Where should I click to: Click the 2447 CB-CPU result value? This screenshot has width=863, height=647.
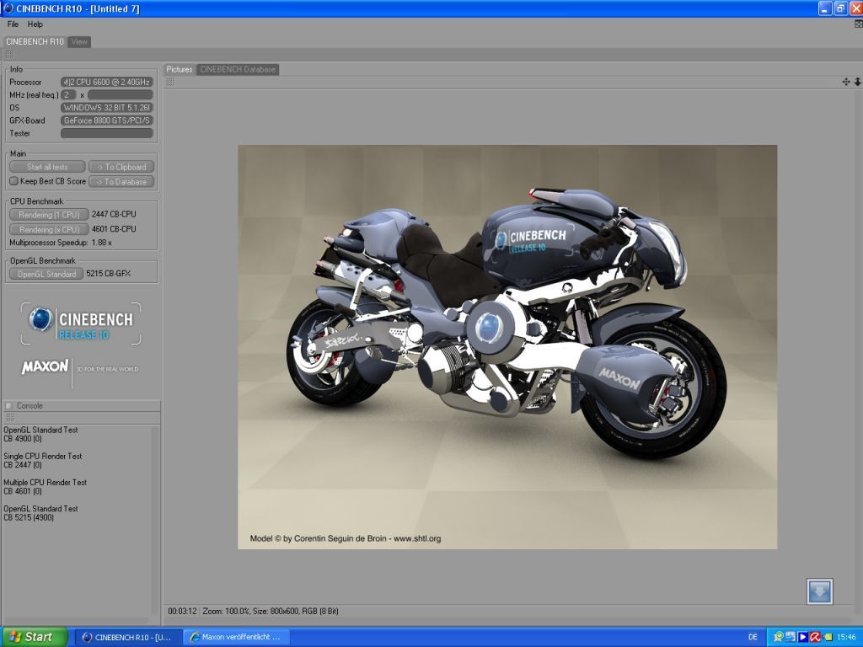114,214
